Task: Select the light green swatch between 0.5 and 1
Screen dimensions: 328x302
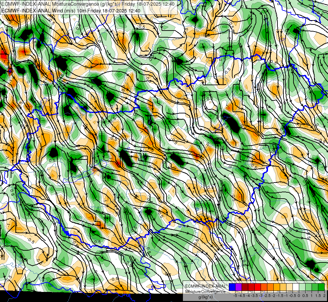Action: click(x=309, y=287)
